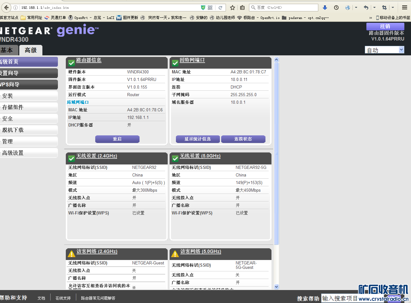This screenshot has width=411, height=303.
Task: Click the green checkmark icon of 路由器信息
Action: (72, 63)
